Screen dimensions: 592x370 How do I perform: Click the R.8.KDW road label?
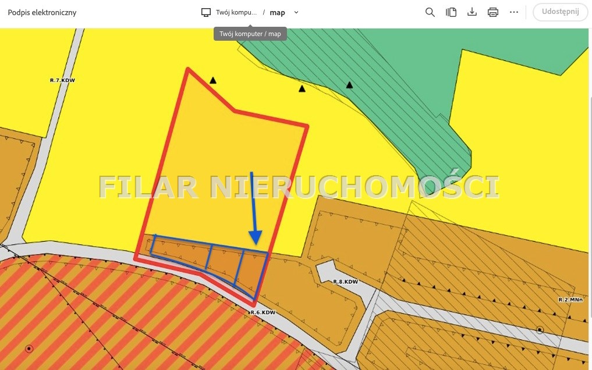click(344, 282)
